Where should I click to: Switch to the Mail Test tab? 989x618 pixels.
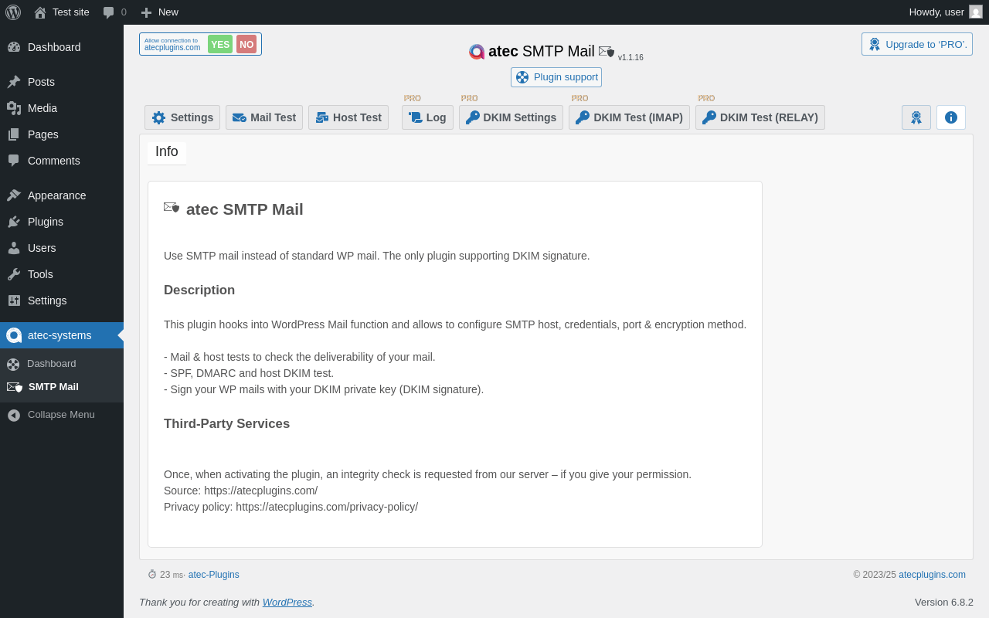pyautogui.click(x=264, y=117)
